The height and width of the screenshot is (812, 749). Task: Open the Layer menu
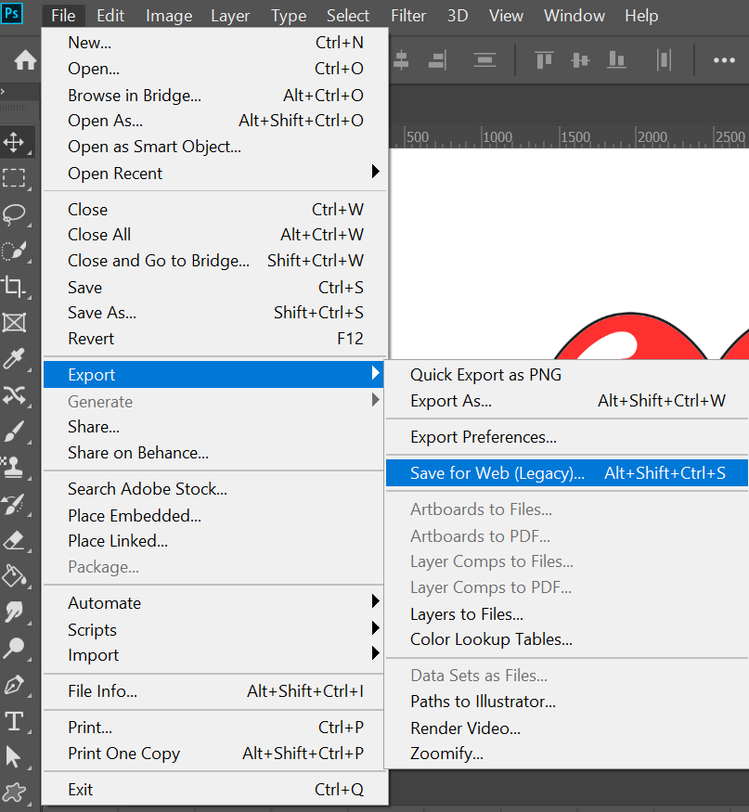230,16
